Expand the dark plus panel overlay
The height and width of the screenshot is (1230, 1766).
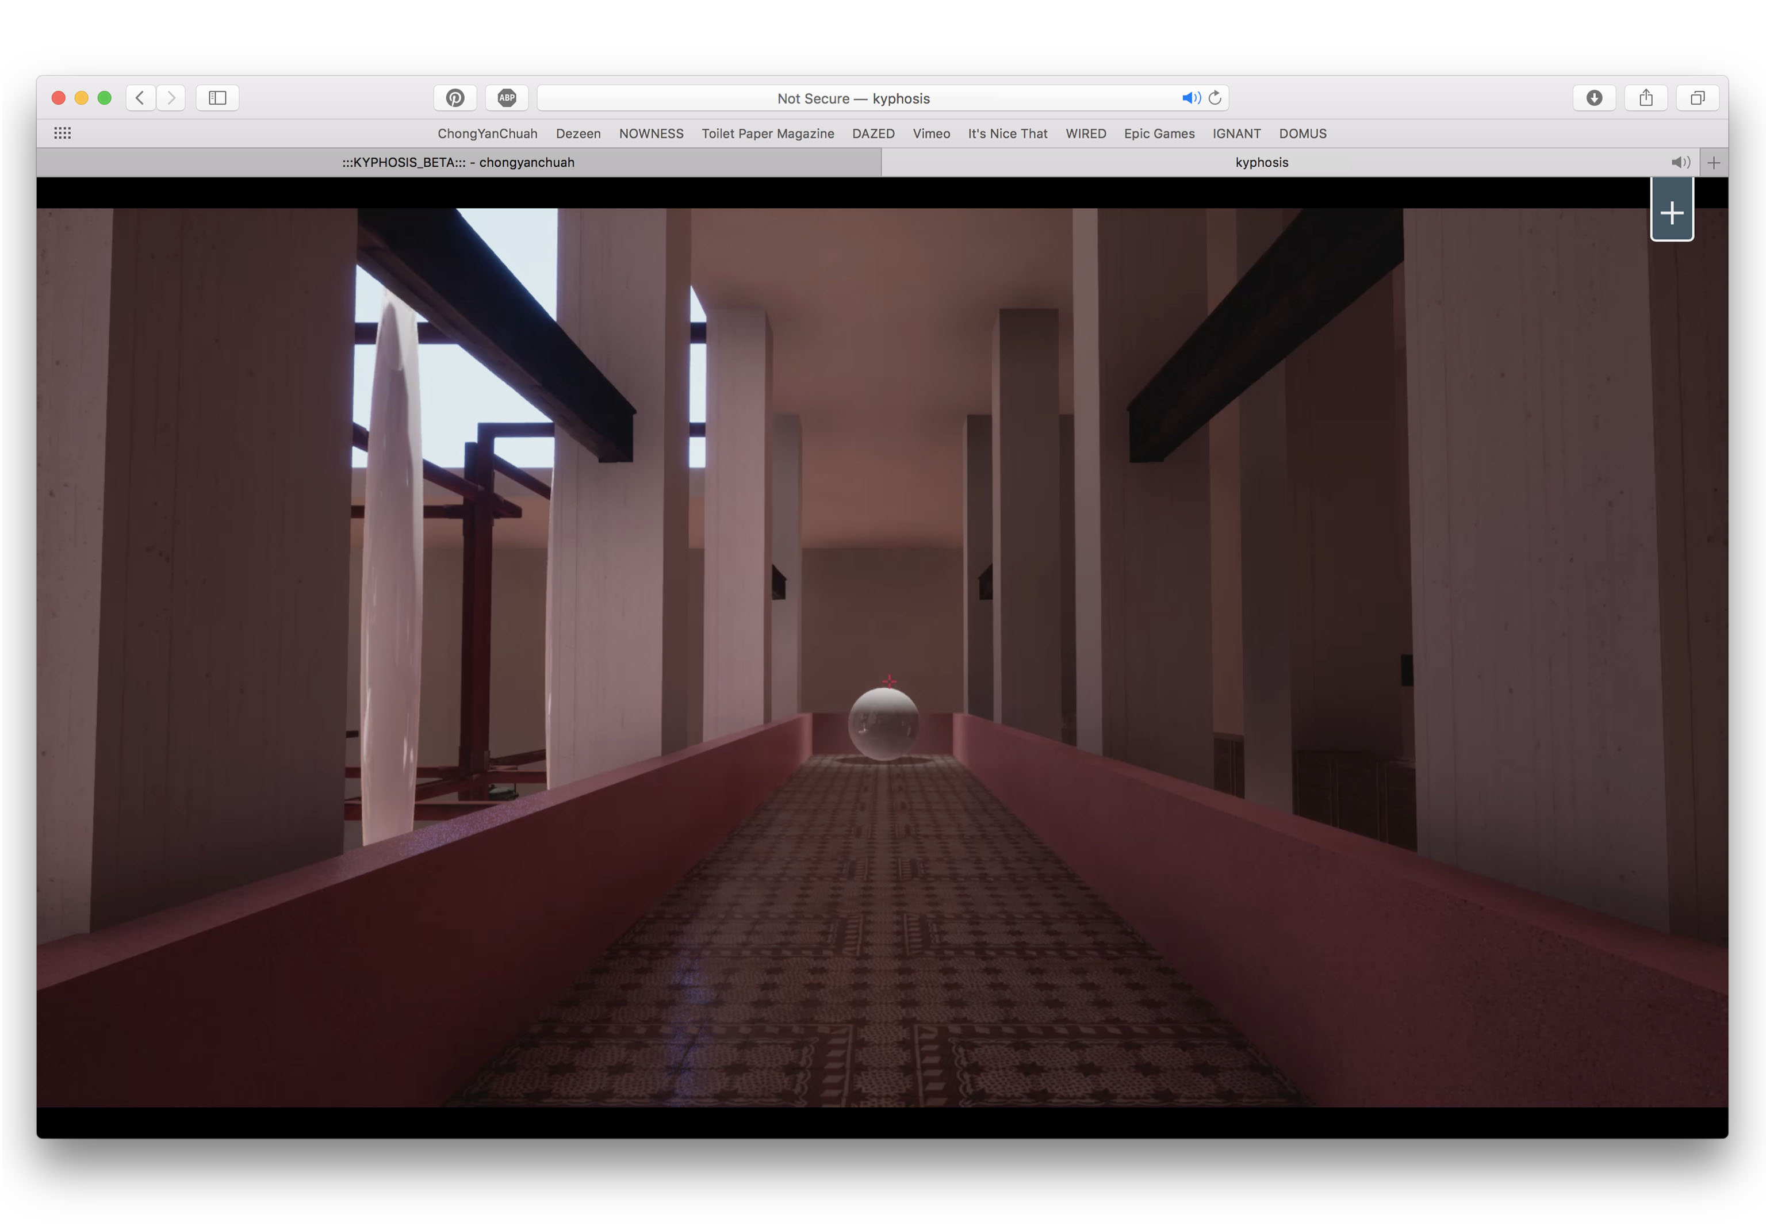pyautogui.click(x=1671, y=212)
